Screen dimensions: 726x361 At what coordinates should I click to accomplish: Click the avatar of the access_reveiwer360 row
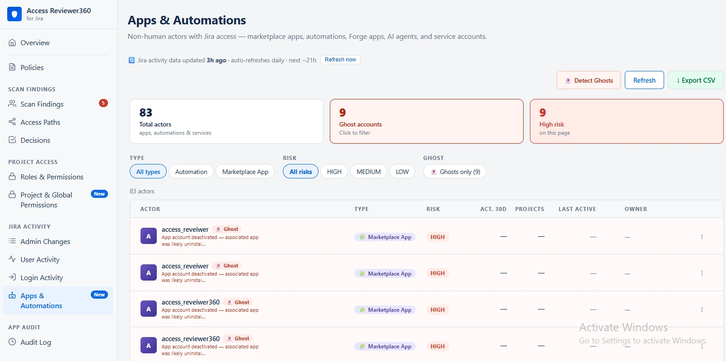149,309
